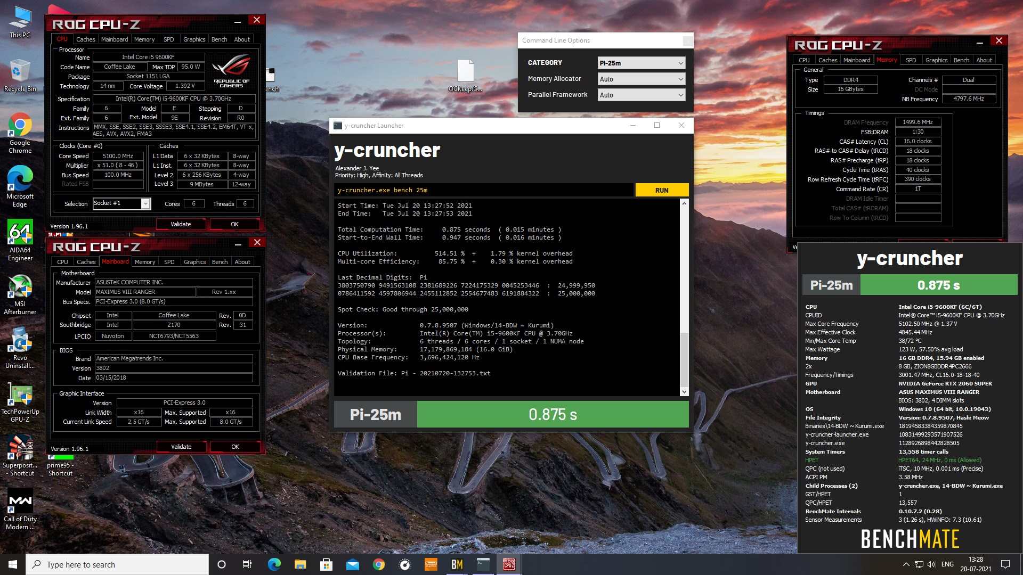The width and height of the screenshot is (1023, 575).
Task: Open MSI Afterburner desktop shortcut
Action: click(x=20, y=294)
